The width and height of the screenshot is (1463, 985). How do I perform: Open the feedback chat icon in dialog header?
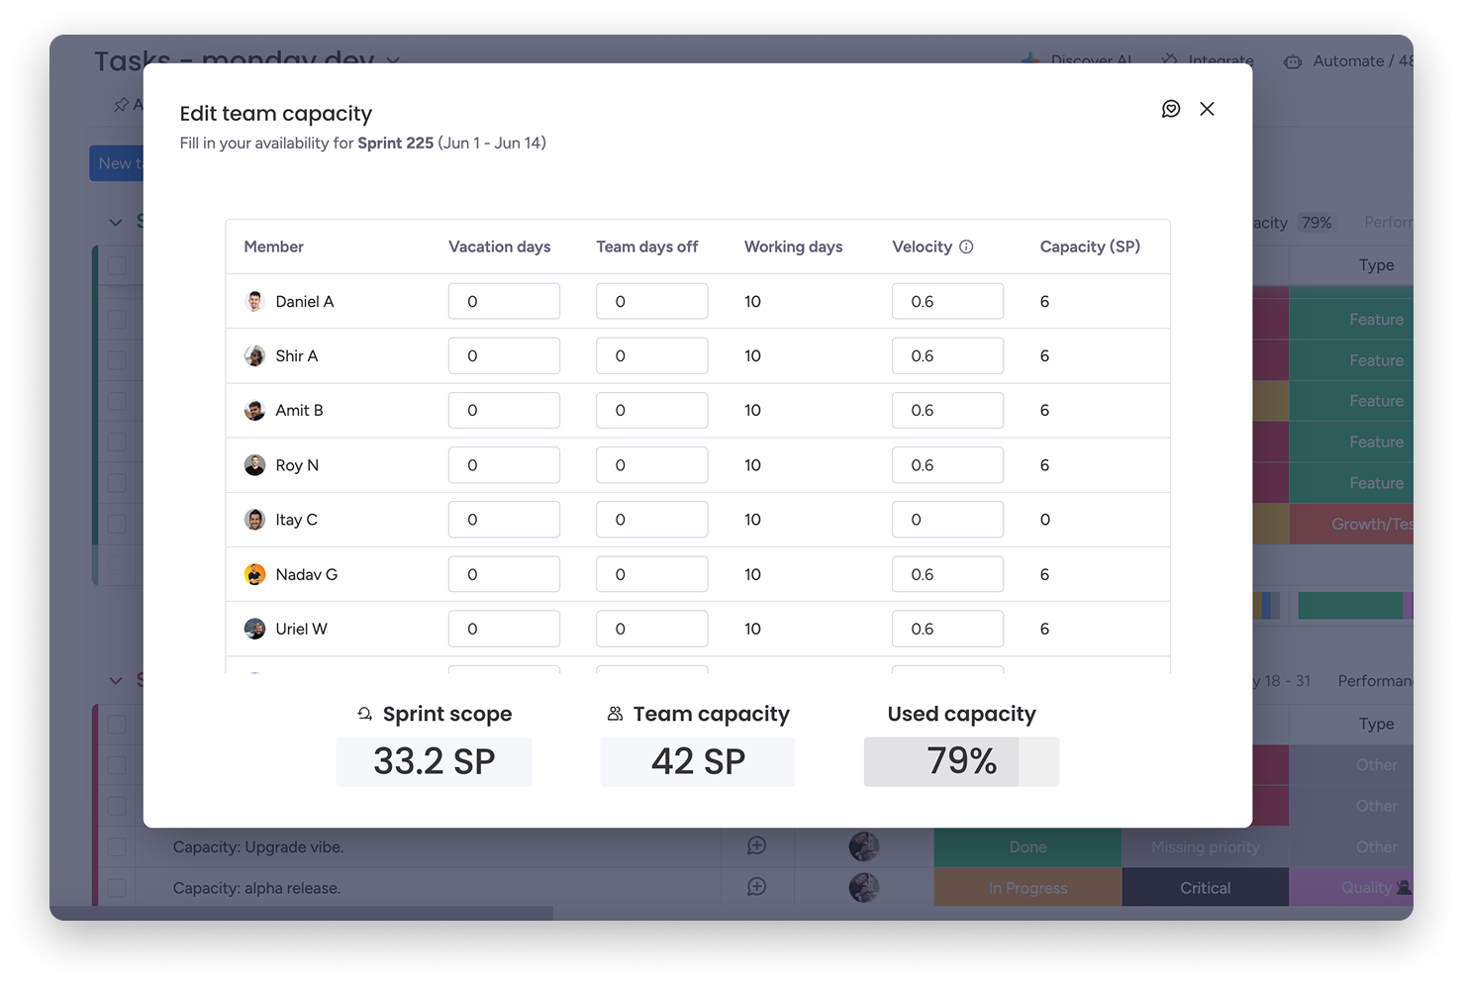[x=1171, y=109]
